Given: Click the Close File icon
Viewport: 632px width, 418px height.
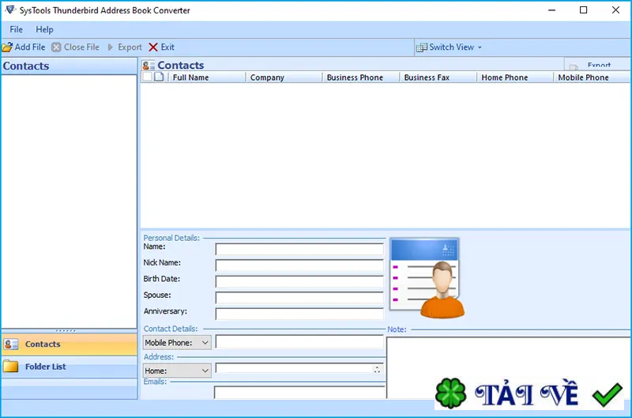Looking at the screenshot, I should pos(56,47).
